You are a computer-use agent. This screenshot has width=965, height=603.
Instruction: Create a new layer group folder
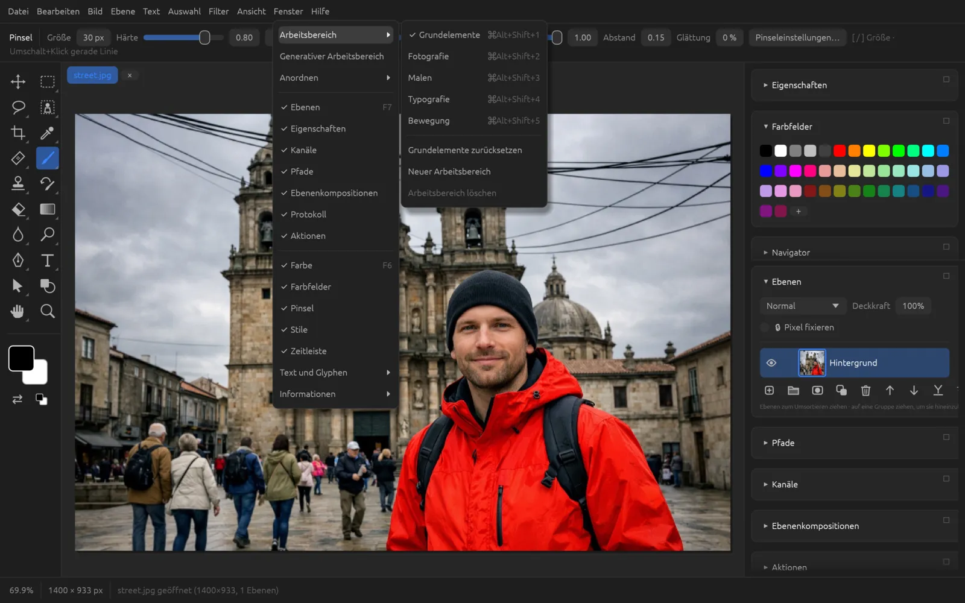(793, 391)
